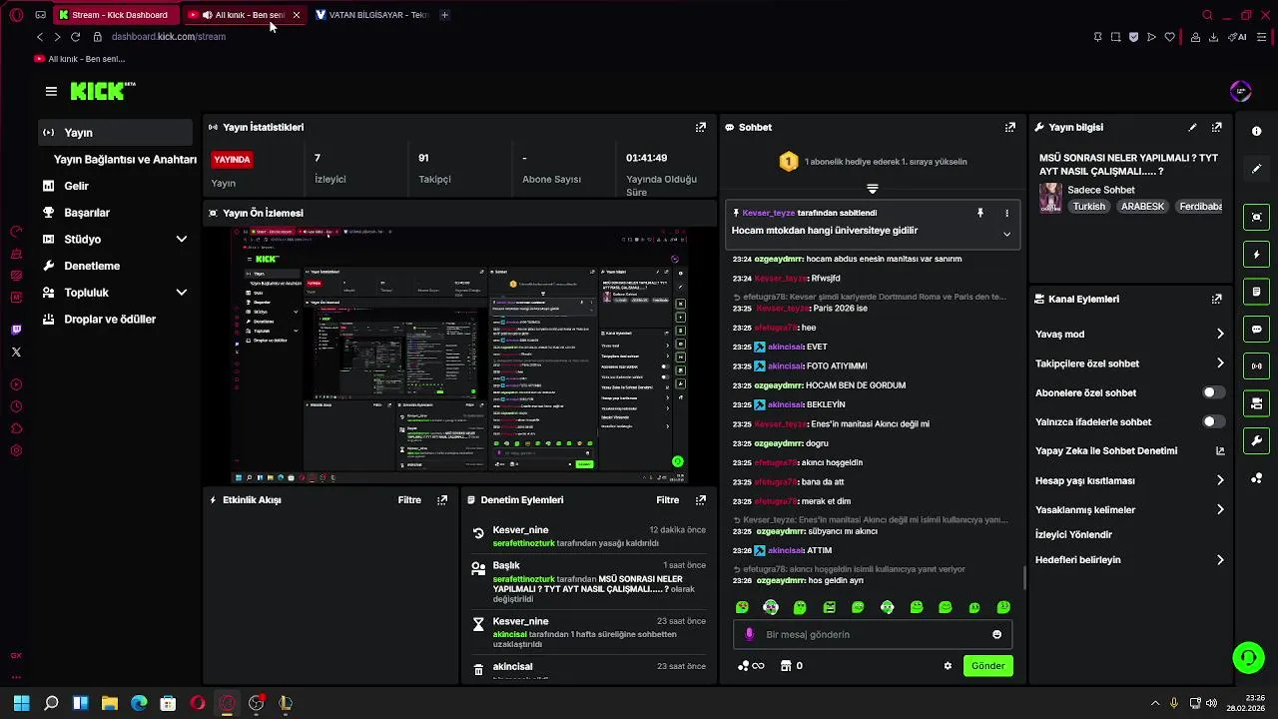Open Yapay Zeka ile Sohbet Denetimi link
This screenshot has width=1278, height=719.
[x=1130, y=450]
